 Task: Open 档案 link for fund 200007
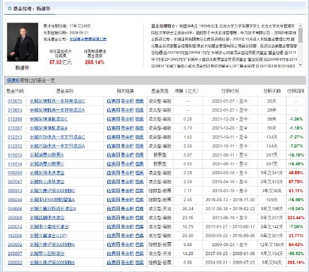pyautogui.click(x=139, y=253)
